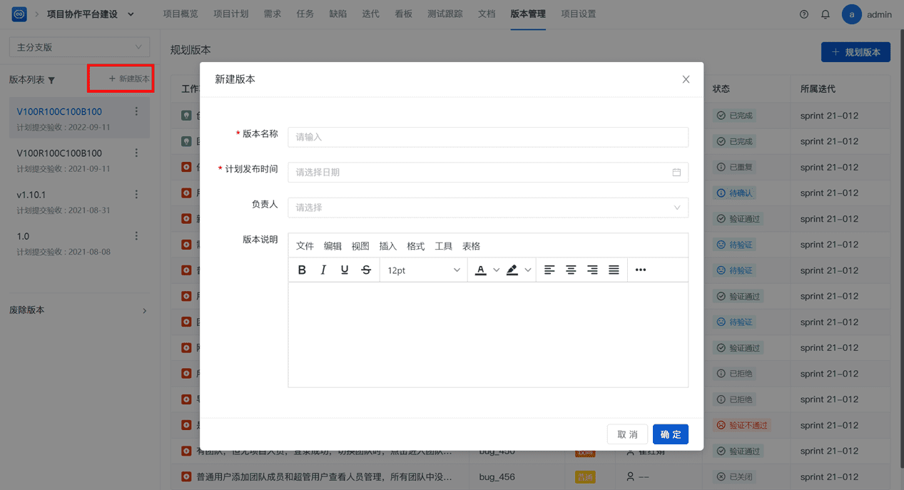Expand the 废除版本 section
904x490 pixels.
point(78,310)
